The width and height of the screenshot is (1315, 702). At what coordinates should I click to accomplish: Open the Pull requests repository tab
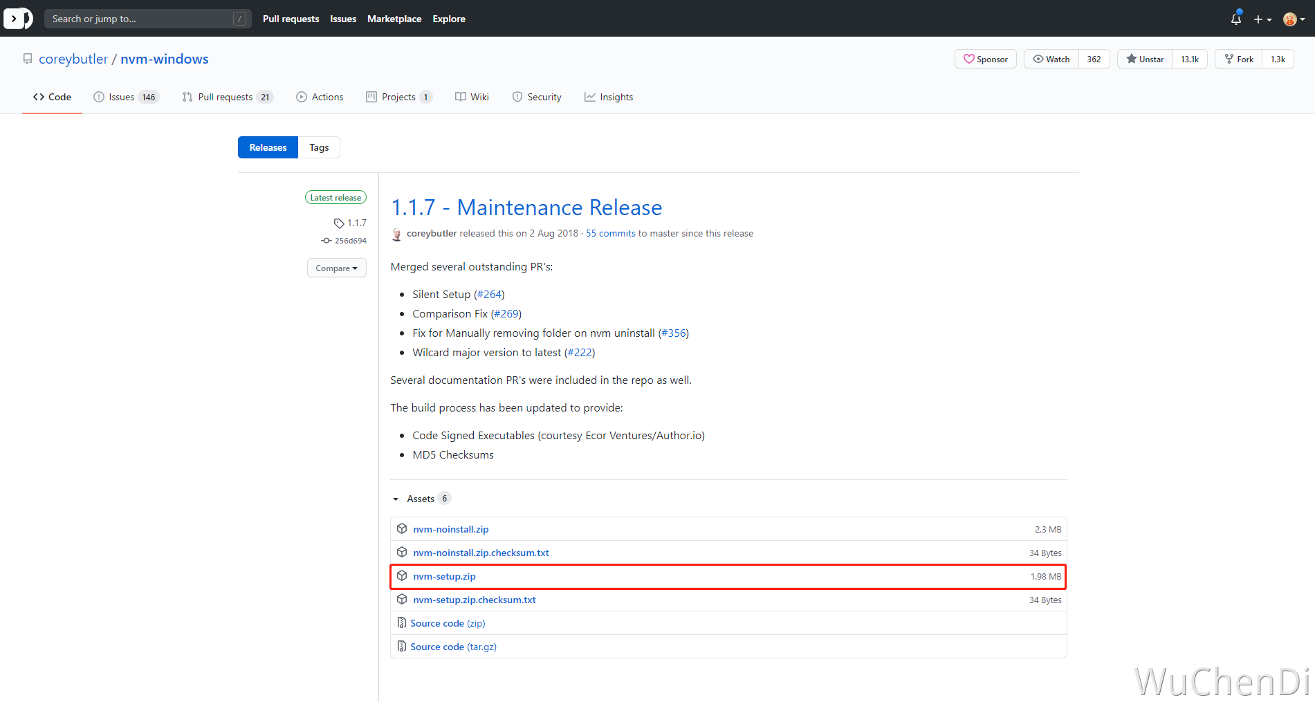point(228,98)
